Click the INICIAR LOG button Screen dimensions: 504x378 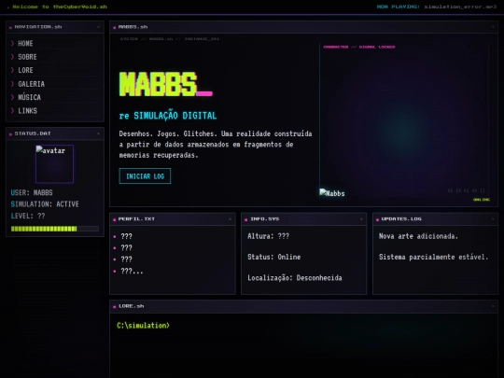(x=145, y=176)
